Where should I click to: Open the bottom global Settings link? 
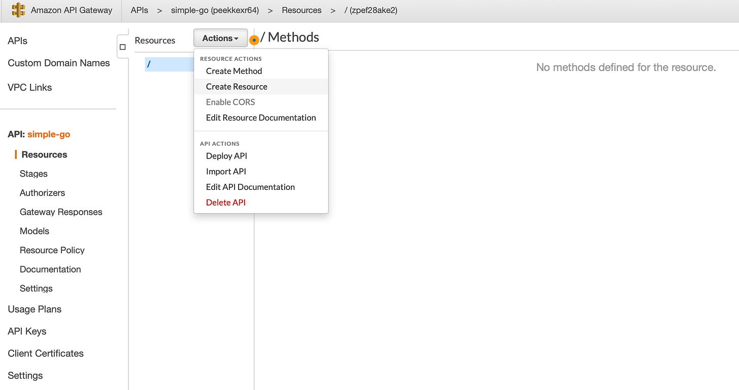[25, 376]
